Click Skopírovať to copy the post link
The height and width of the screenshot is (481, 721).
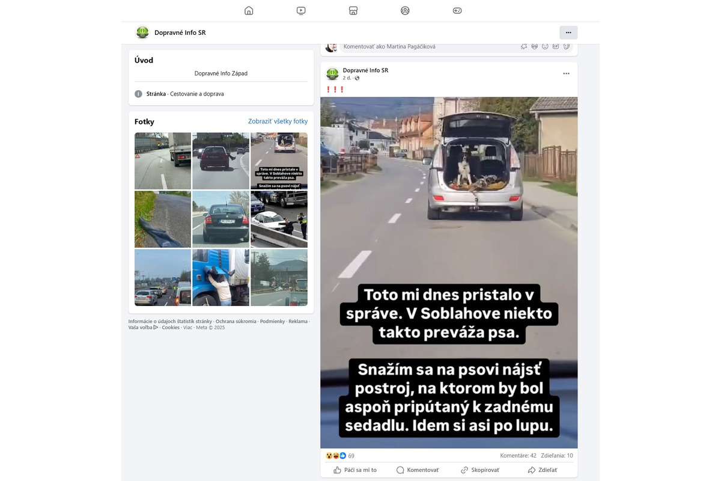[x=480, y=470]
